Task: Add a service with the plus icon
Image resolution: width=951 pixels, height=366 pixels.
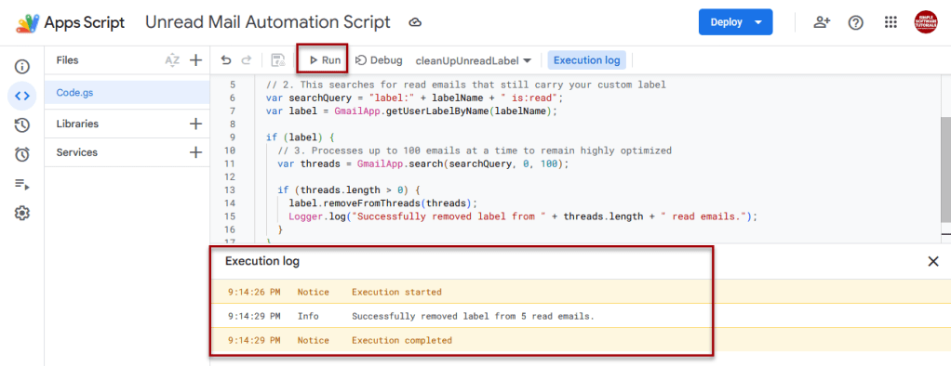Action: 195,152
